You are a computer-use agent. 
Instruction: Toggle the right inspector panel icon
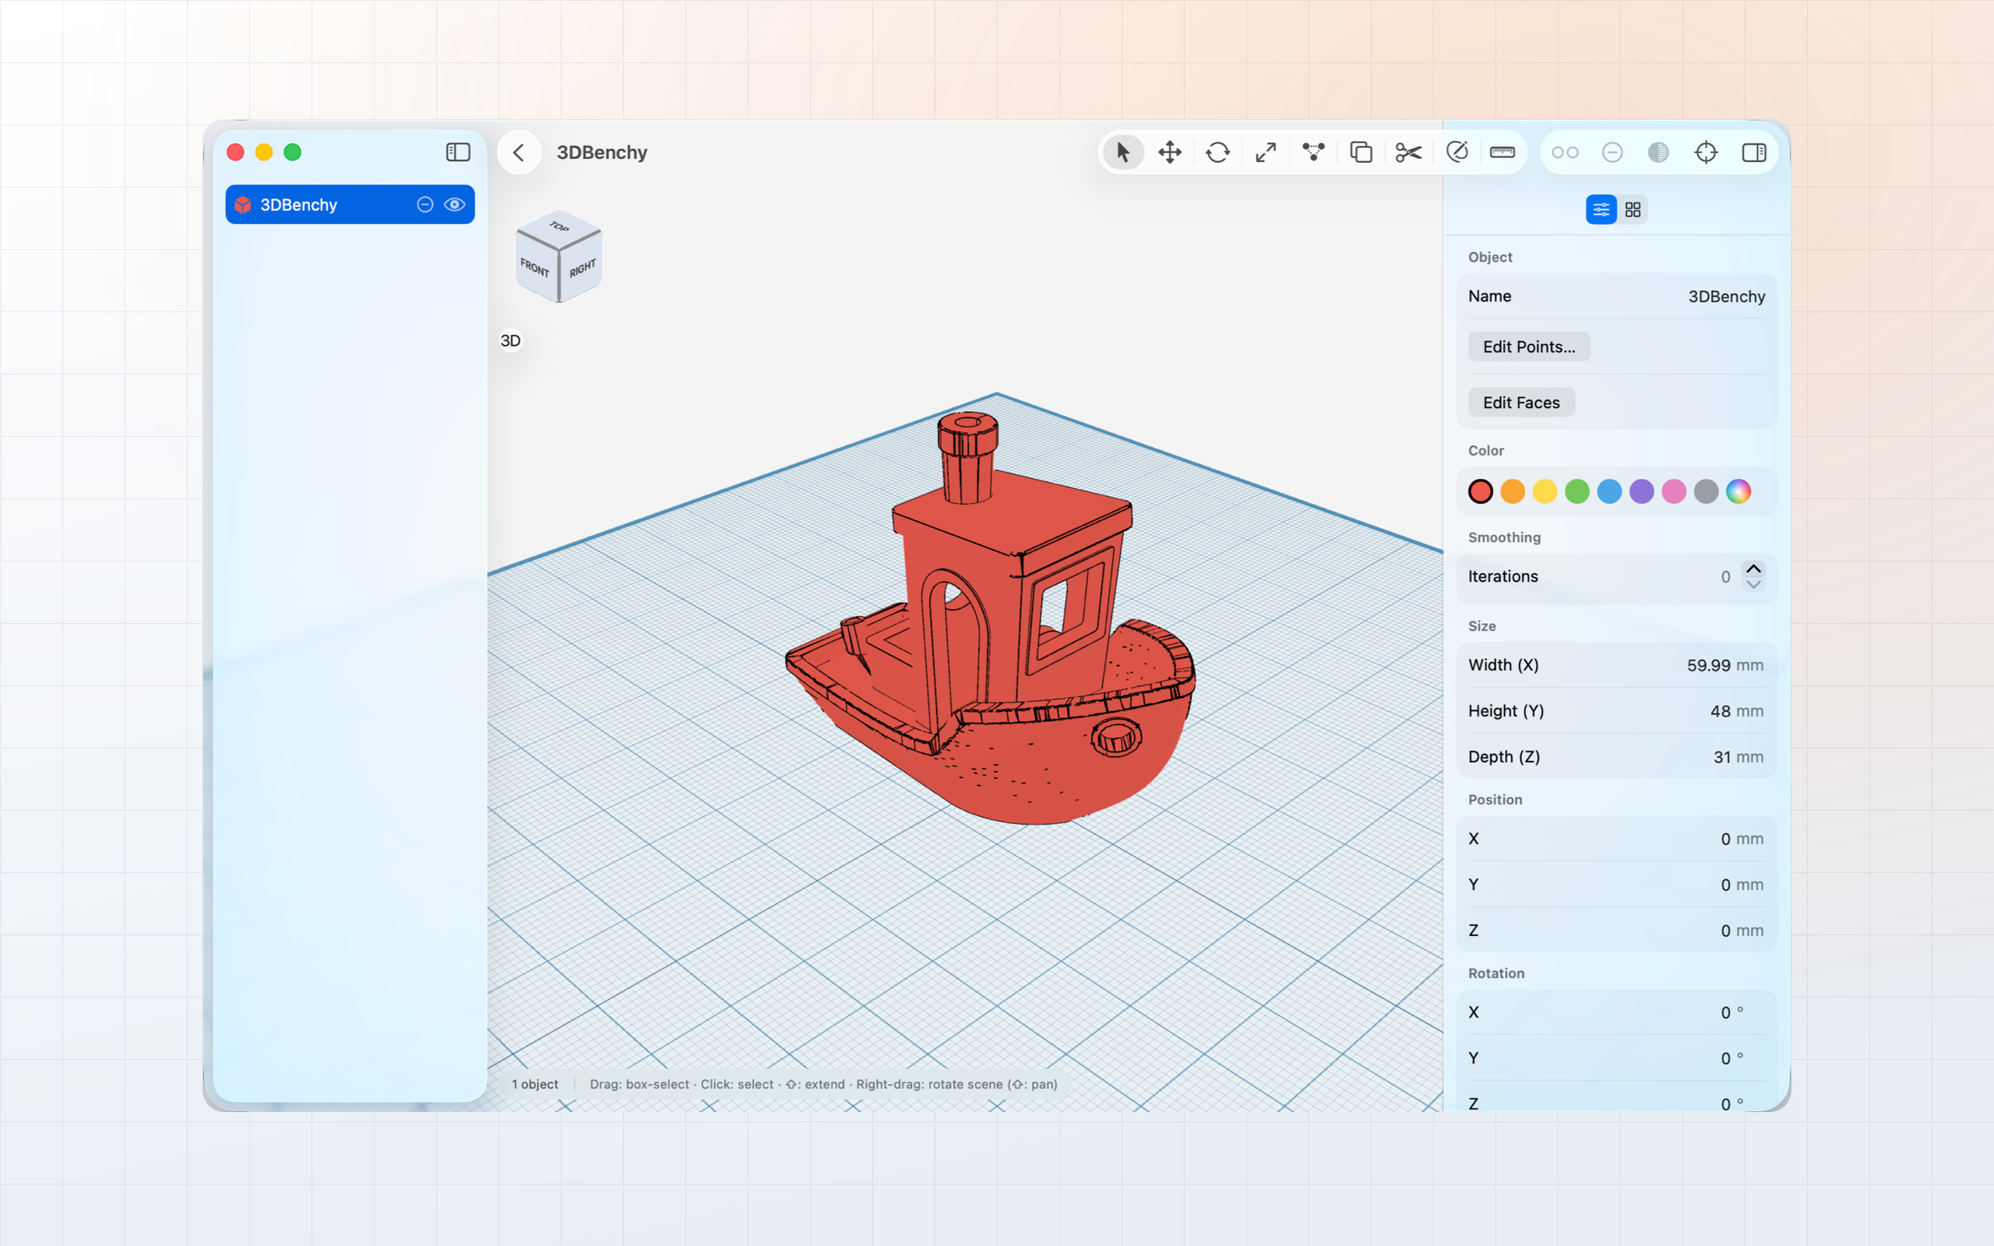click(1754, 153)
